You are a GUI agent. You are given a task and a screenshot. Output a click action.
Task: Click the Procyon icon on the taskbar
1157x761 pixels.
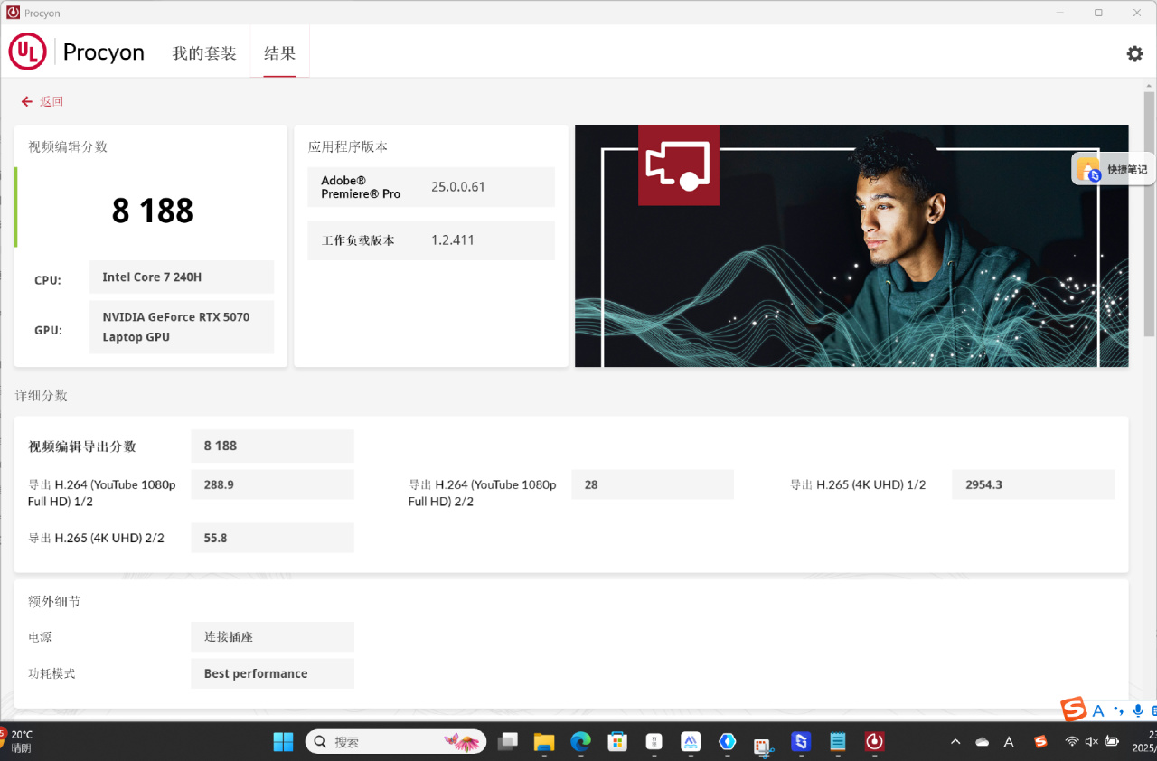pos(874,742)
